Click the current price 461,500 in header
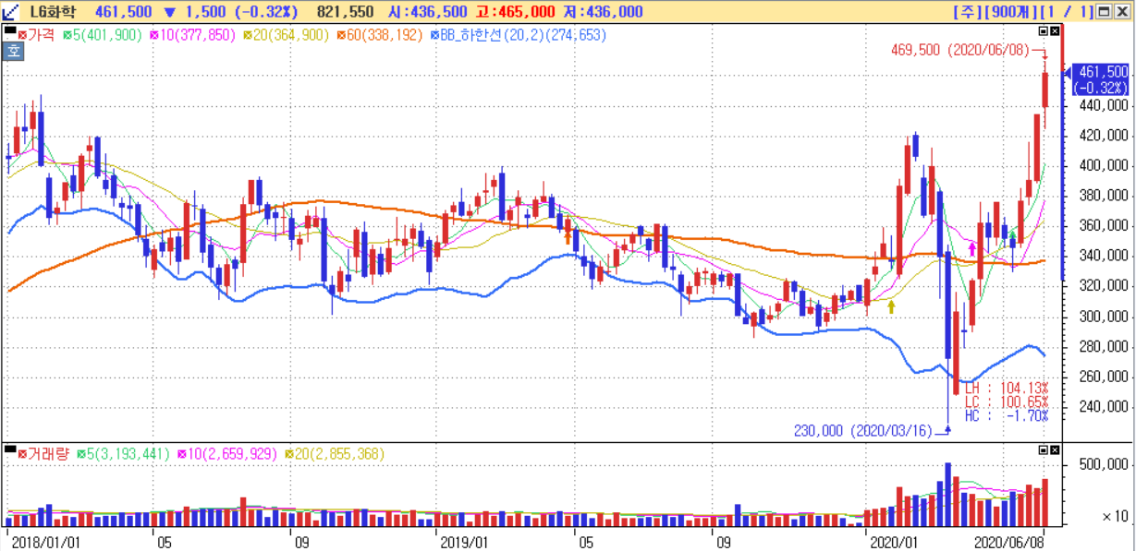This screenshot has width=1136, height=551. 124,12
